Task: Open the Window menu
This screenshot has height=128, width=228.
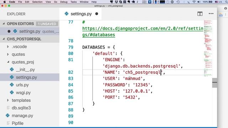Action: [x=84, y=2]
